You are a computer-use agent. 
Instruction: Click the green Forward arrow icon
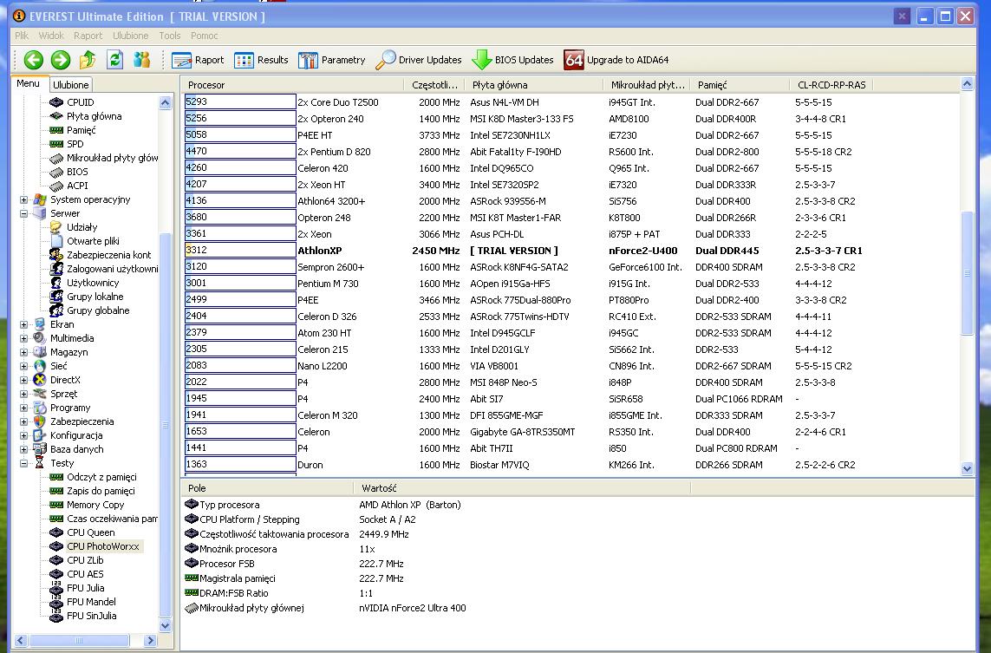61,60
